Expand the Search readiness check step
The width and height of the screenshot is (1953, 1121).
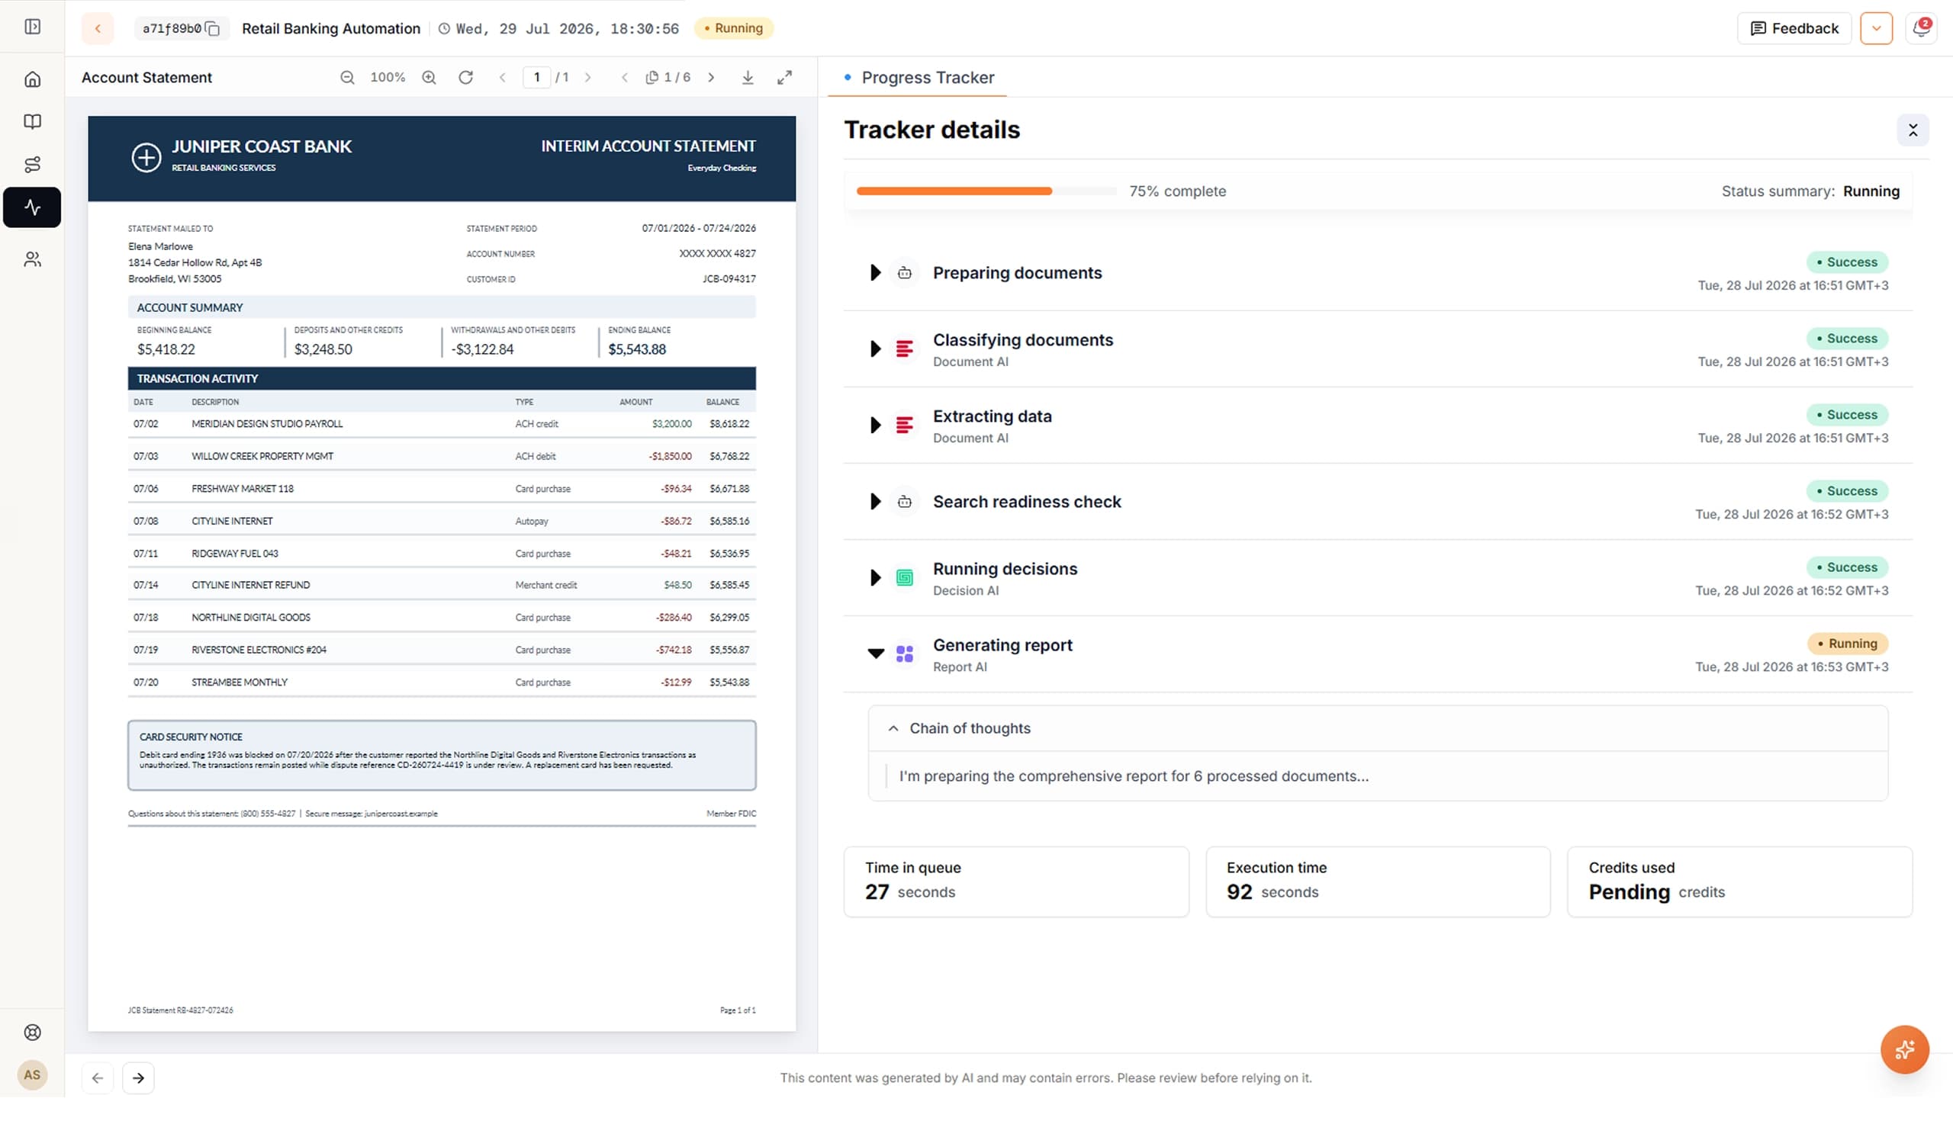[875, 501]
